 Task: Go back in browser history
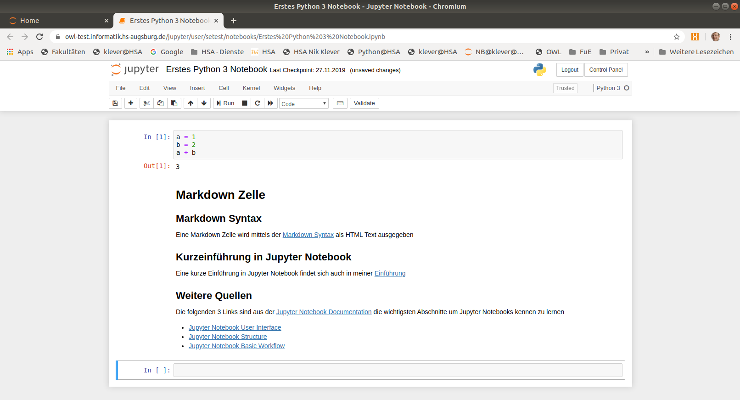[x=10, y=37]
